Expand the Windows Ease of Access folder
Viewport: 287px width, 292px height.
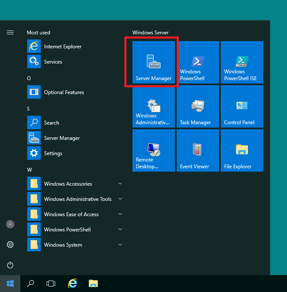(75, 214)
